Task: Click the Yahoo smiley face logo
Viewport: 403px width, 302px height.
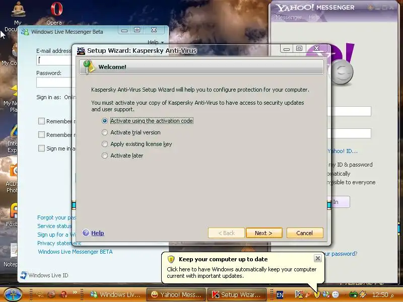Action: pyautogui.click(x=342, y=72)
